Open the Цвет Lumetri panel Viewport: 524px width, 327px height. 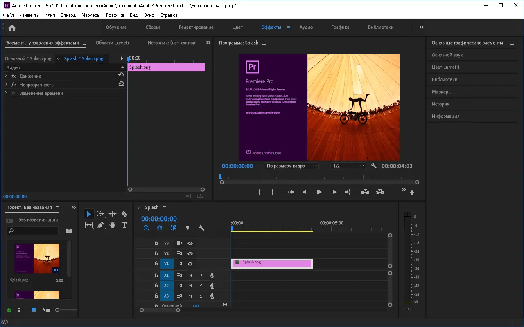tap(445, 67)
